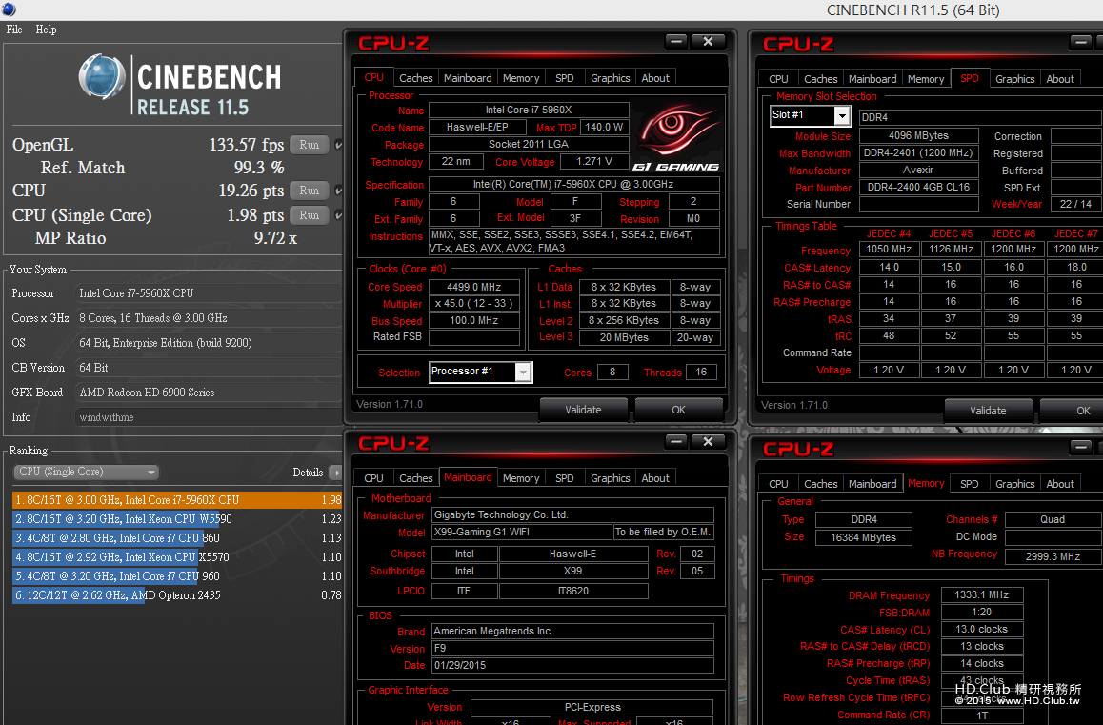Click OK in the SPD window
The width and height of the screenshot is (1103, 725).
coord(1073,411)
